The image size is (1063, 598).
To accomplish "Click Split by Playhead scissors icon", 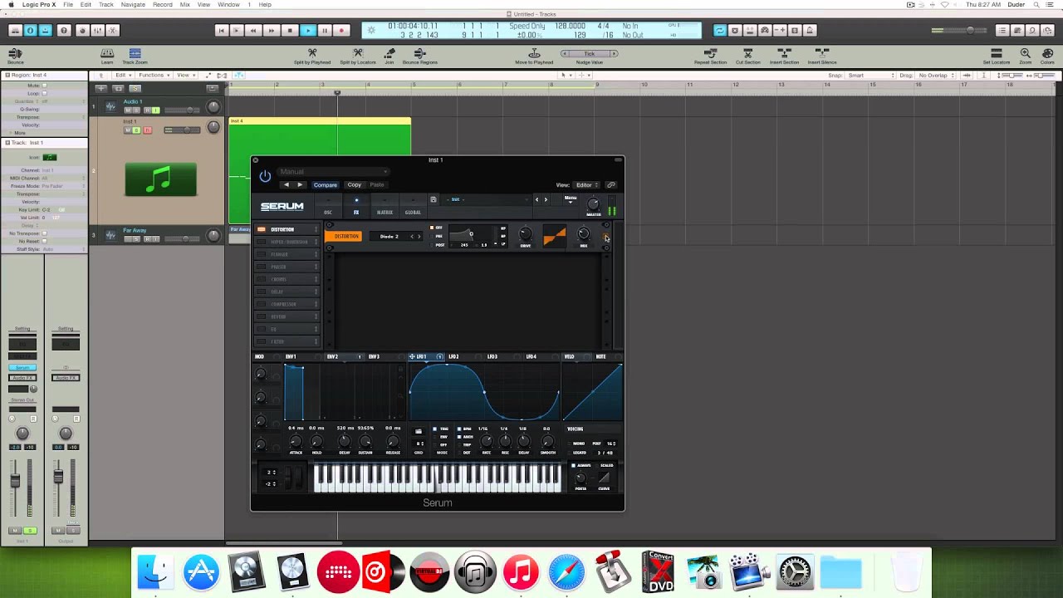I will coord(312,53).
